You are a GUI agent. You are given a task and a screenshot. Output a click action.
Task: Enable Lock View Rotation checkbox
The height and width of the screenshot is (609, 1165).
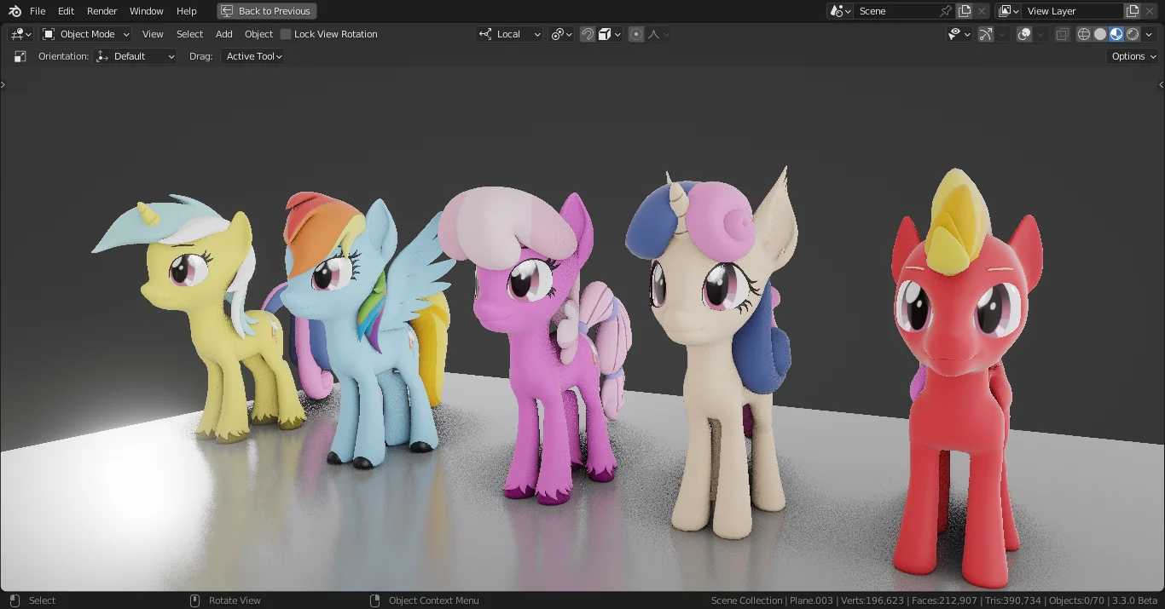[x=286, y=34]
